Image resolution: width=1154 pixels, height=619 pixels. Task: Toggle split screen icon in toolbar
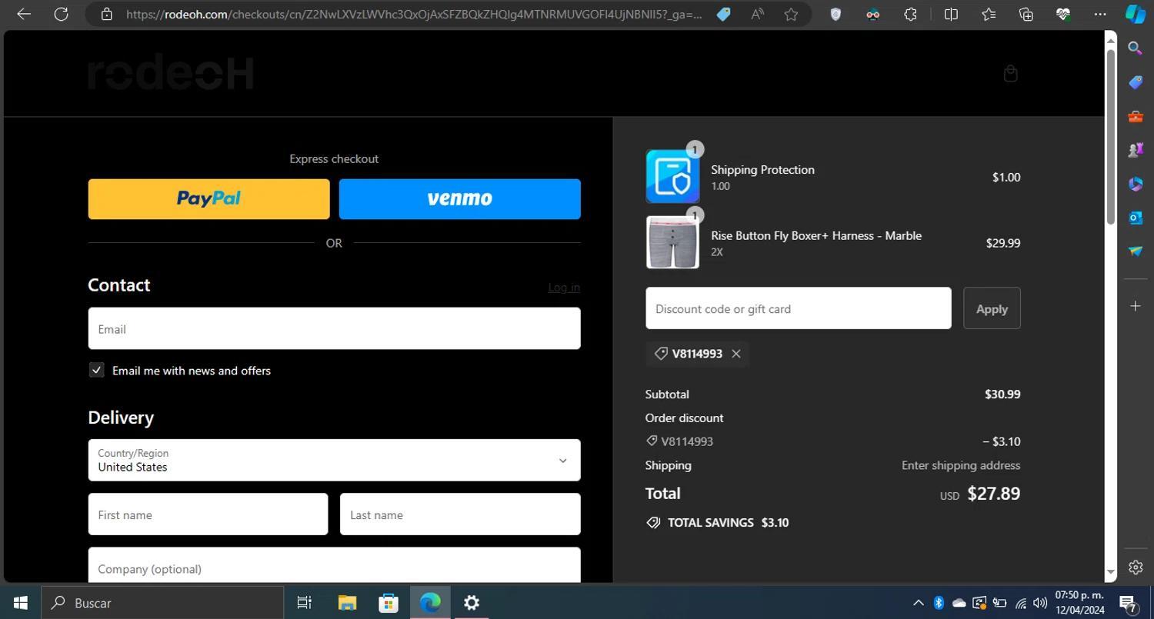tap(951, 14)
